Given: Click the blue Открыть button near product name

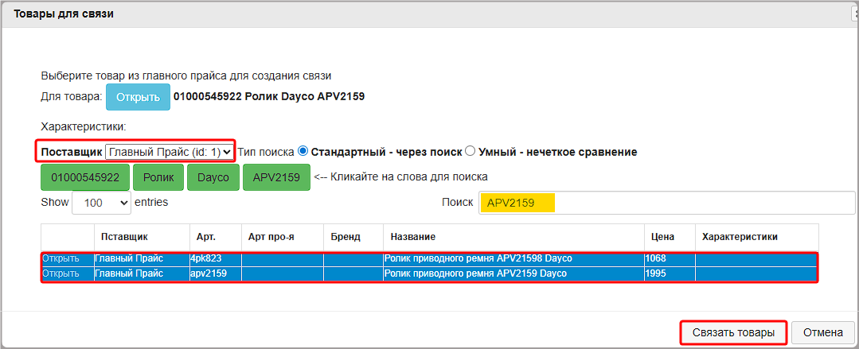Looking at the screenshot, I should [138, 97].
